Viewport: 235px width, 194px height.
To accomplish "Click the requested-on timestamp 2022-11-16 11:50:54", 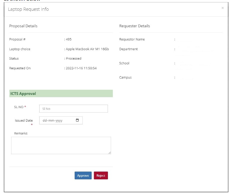I will 81,68.
